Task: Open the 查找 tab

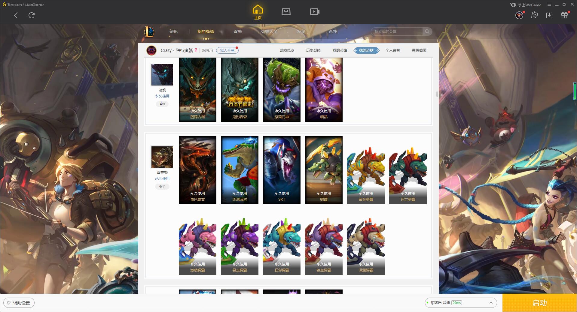Action: 333,31
